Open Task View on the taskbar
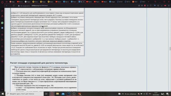 click(46, 94)
